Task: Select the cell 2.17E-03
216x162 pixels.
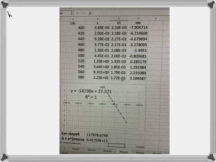Action: click(119, 45)
